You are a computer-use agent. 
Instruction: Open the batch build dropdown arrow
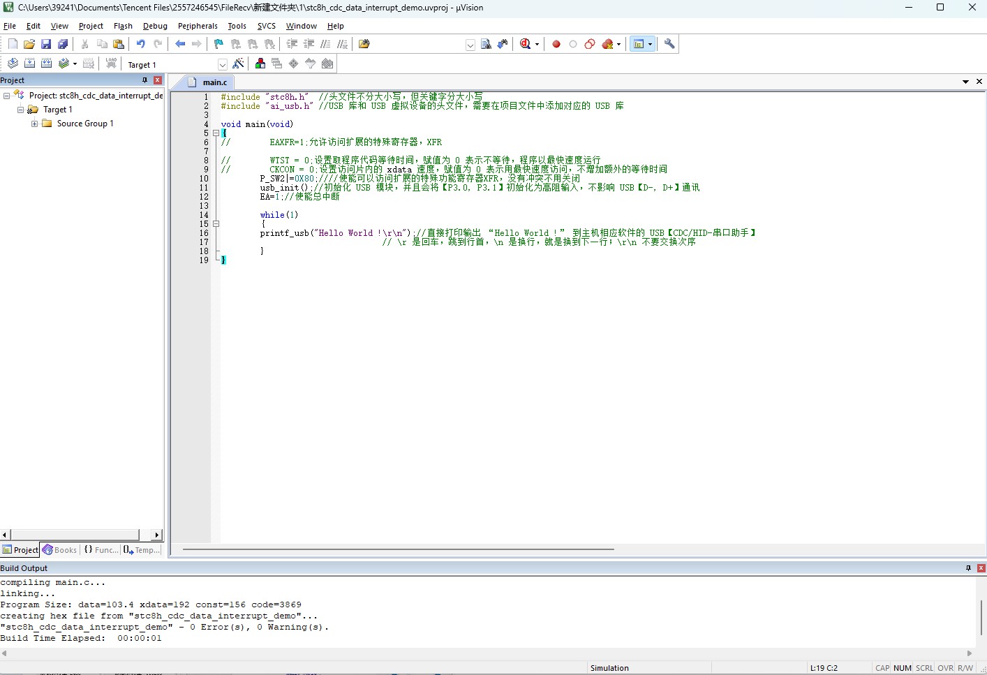click(75, 64)
